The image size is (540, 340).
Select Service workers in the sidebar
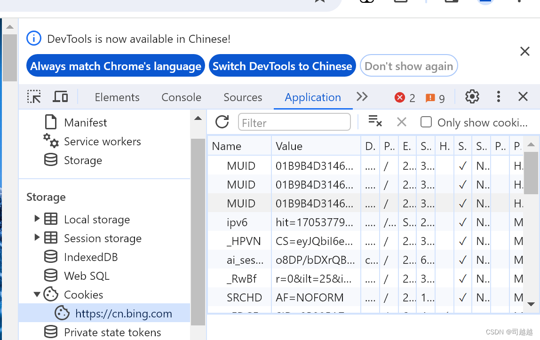102,142
